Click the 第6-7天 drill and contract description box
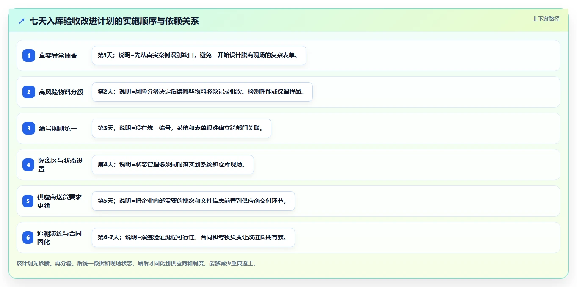Viewport: 577px width, 287px height. [x=193, y=237]
